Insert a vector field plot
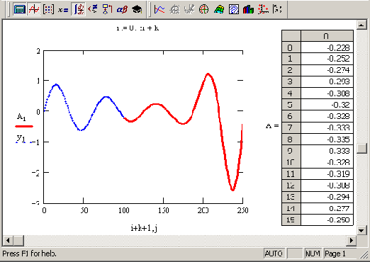 point(277,9)
